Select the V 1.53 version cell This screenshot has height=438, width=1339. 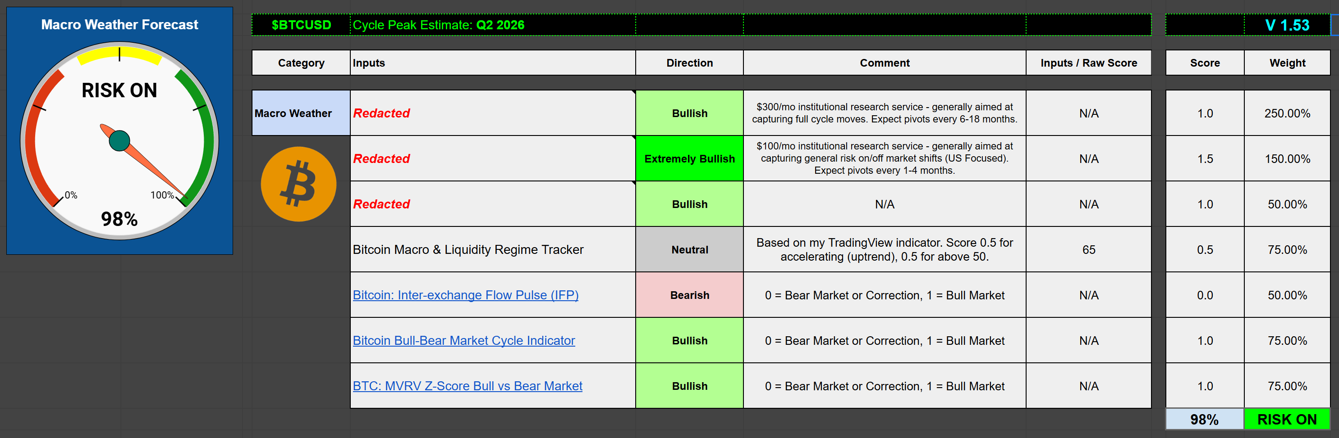1287,25
